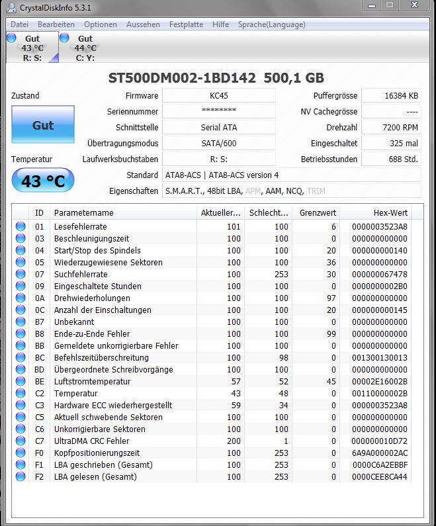The height and width of the screenshot is (526, 436).
Task: Click the 43 °C temperature button
Action: 43,181
